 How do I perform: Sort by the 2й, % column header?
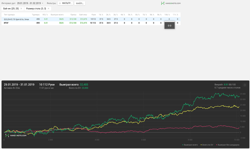click(x=108, y=15)
